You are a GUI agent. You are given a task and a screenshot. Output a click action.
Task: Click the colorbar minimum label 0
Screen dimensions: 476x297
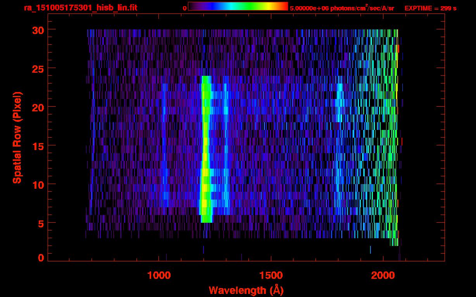(x=185, y=8)
